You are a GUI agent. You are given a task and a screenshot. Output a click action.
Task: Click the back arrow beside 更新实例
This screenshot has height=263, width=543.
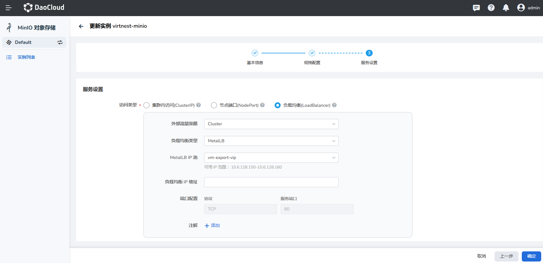81,26
